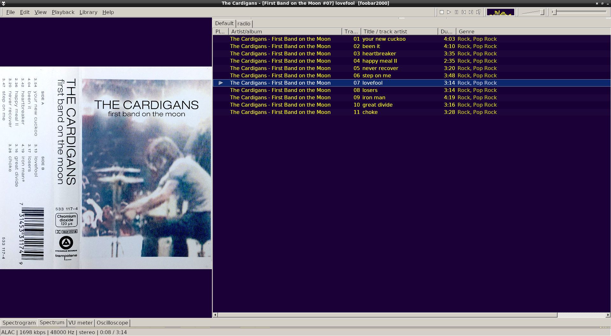
Task: Click the Play button in toolbar
Action: click(449, 12)
